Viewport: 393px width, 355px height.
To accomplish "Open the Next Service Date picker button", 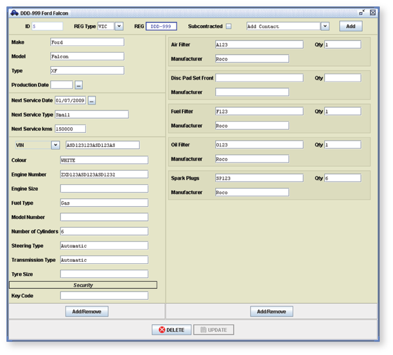I will click(x=91, y=100).
